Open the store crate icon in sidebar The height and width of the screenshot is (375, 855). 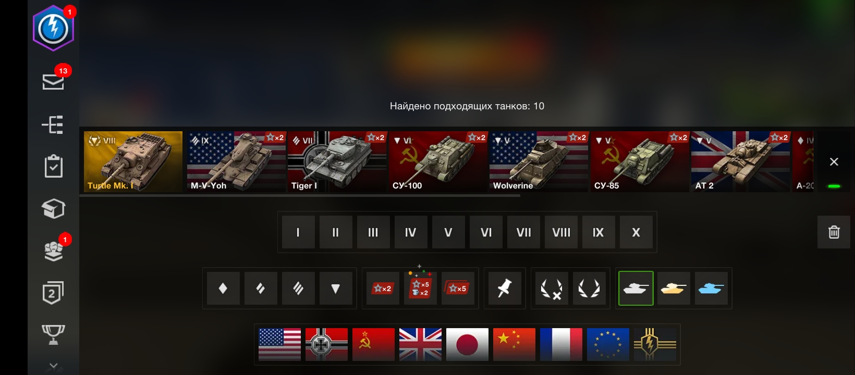[x=53, y=209]
